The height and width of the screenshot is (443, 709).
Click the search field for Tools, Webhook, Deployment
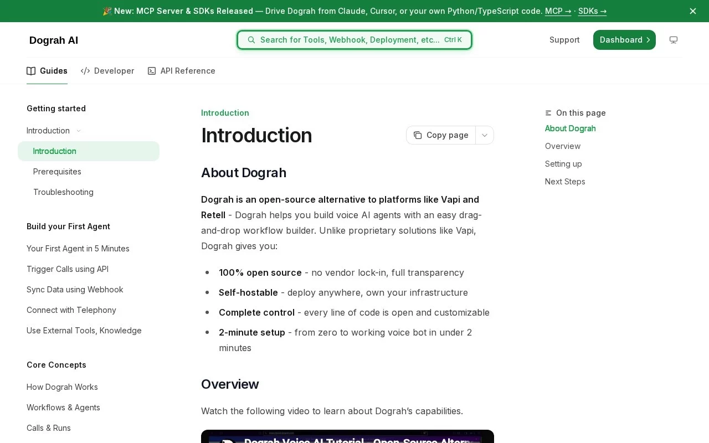pos(354,40)
